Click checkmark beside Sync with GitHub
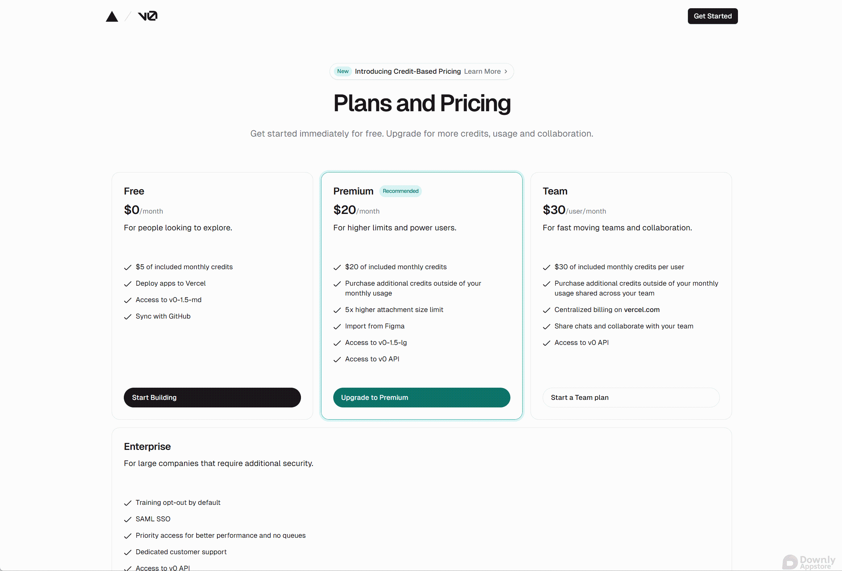The image size is (842, 571). pos(127,317)
